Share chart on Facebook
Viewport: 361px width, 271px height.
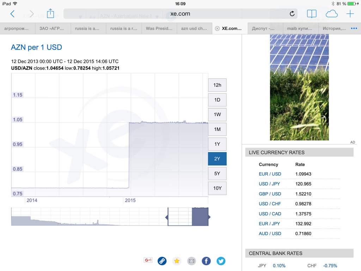[206, 261]
